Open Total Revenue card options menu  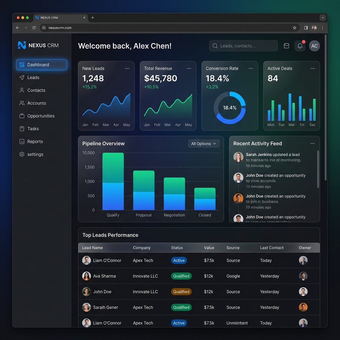pyautogui.click(x=189, y=68)
